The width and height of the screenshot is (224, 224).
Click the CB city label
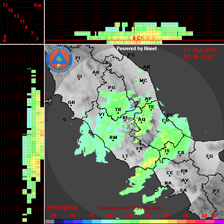[x=181, y=153]
